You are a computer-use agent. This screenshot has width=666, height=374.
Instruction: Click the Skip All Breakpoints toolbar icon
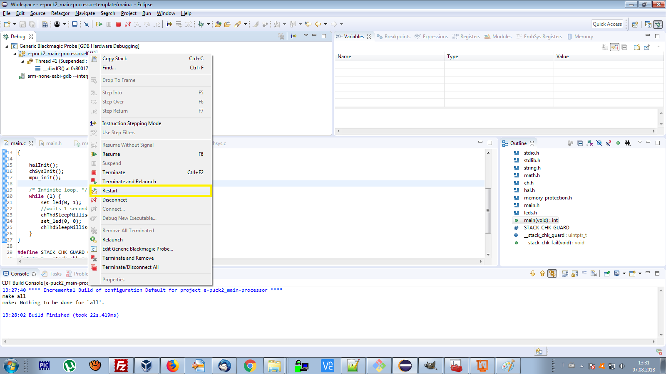[x=86, y=24]
